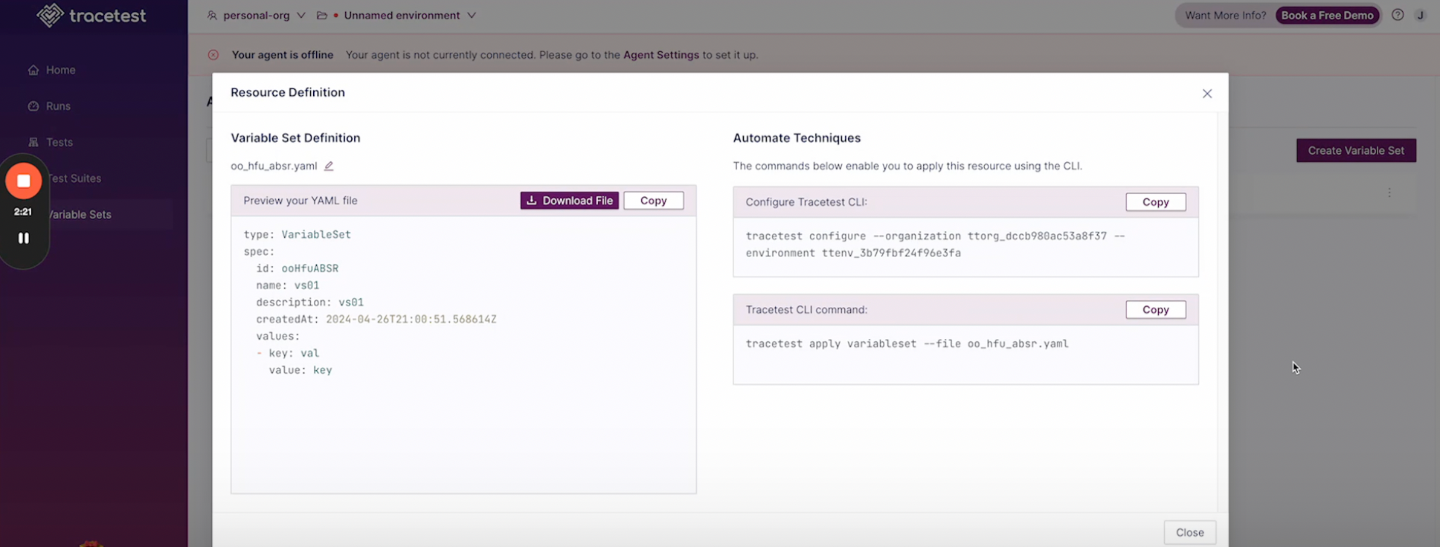The width and height of the screenshot is (1440, 547).
Task: Pause the screen recording
Action: point(24,238)
